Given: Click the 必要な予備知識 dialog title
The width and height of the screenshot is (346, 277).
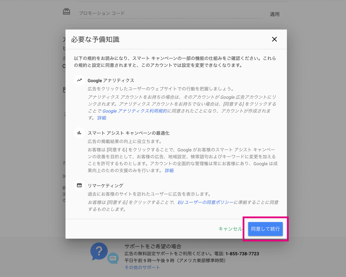Looking at the screenshot, I should pyautogui.click(x=95, y=39).
